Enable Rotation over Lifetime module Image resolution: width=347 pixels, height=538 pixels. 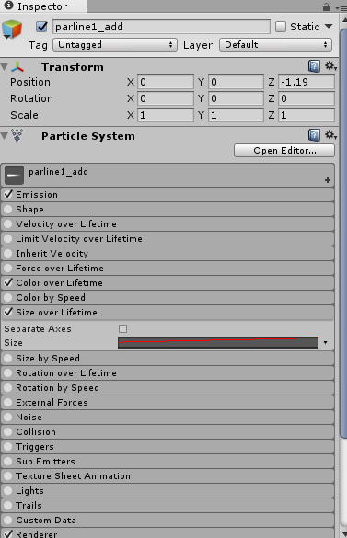coord(8,373)
